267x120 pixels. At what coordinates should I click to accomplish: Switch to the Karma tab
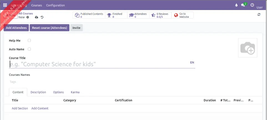click(x=75, y=92)
